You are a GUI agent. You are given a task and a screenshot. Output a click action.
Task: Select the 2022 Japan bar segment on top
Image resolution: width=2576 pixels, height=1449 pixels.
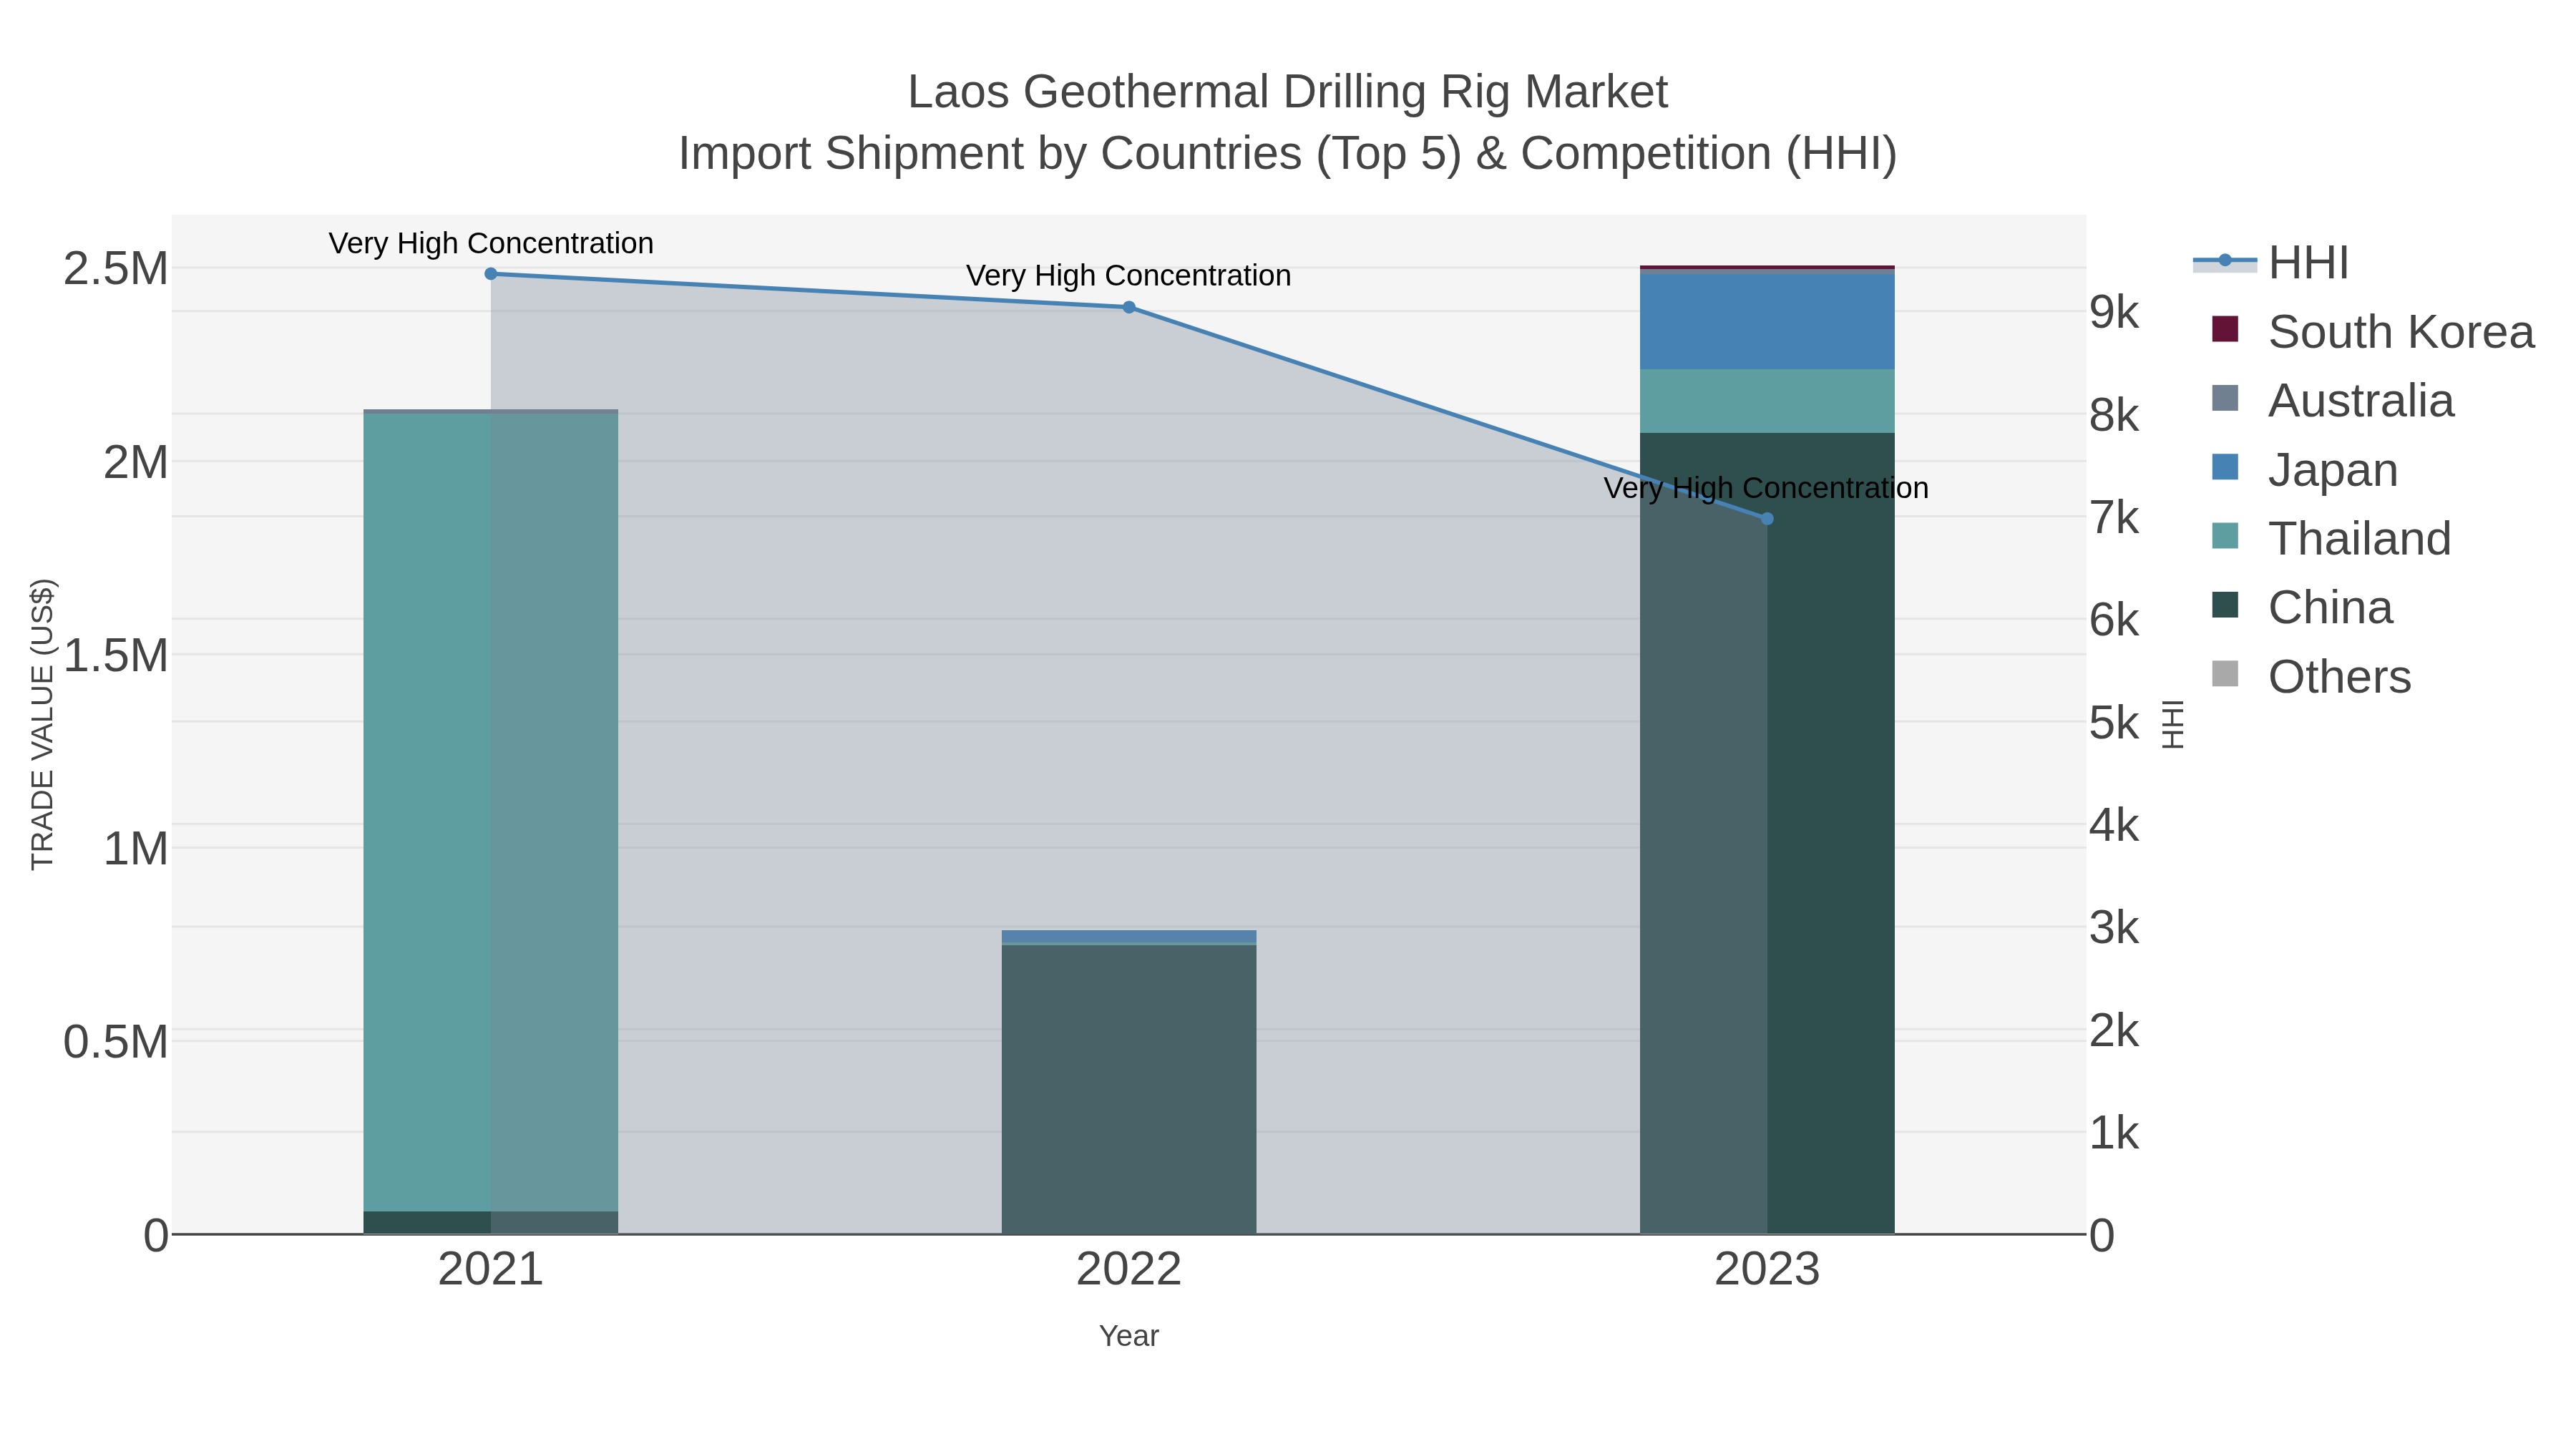click(x=1129, y=936)
